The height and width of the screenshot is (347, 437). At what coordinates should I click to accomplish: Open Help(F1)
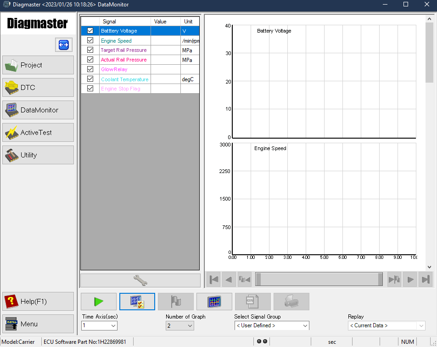(38, 301)
